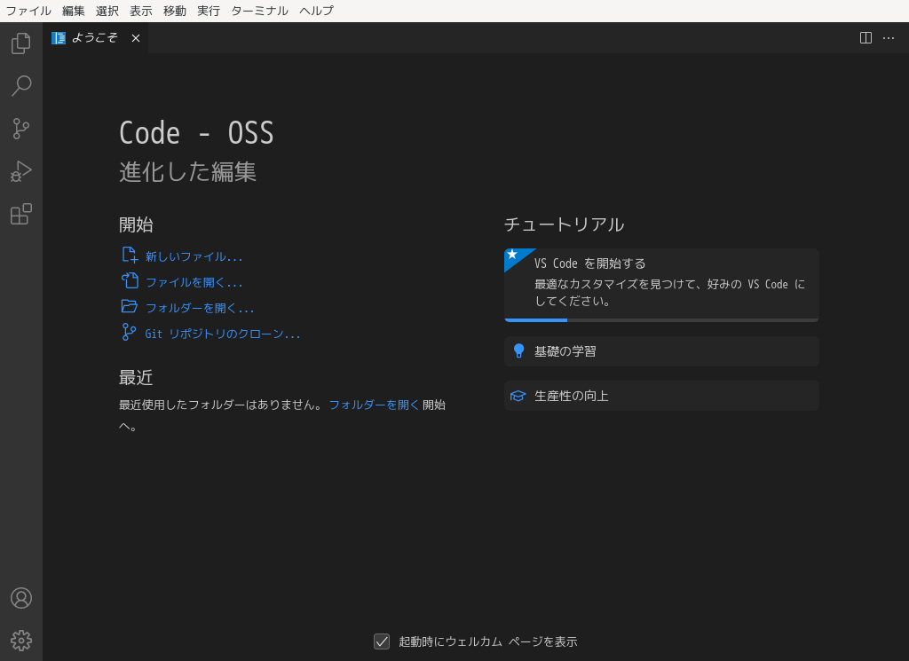Image resolution: width=909 pixels, height=661 pixels.
Task: Click the 開始 section heading
Action: click(x=136, y=224)
